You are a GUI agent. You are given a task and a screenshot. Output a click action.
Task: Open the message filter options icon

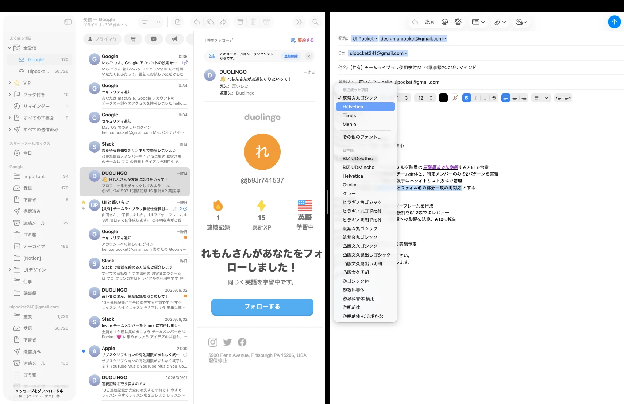pyautogui.click(x=145, y=22)
